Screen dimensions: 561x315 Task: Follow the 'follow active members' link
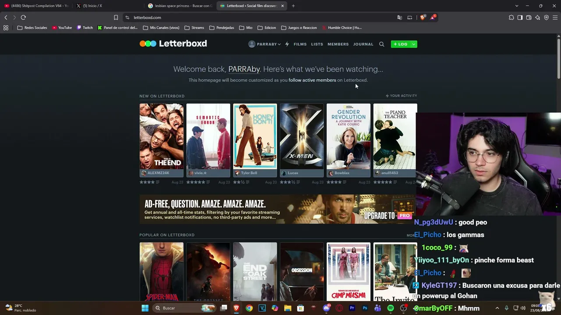click(x=312, y=80)
